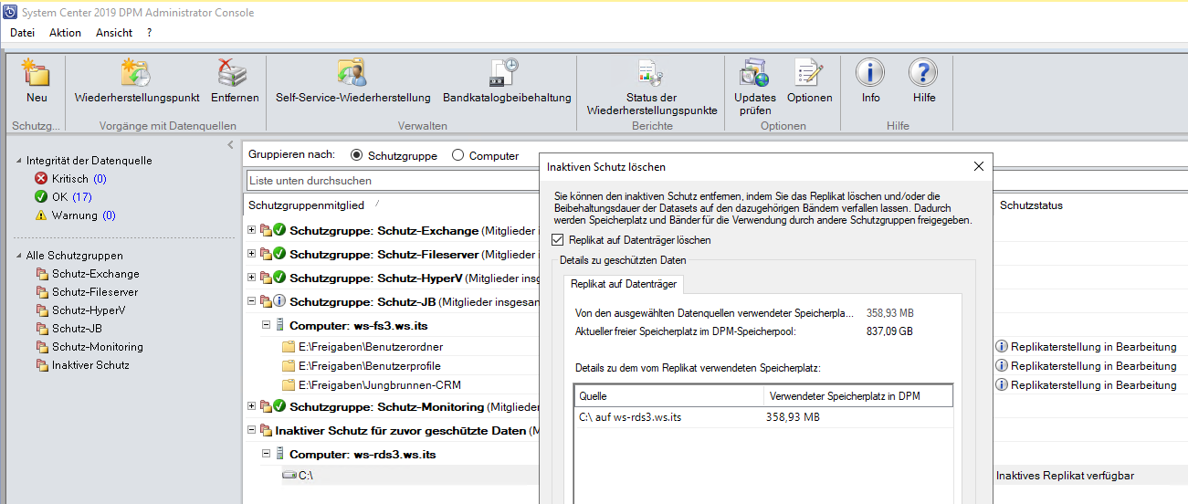Screen dimensions: 1188x504
Task: Click the Quelle column header in dialog
Action: 668,396
